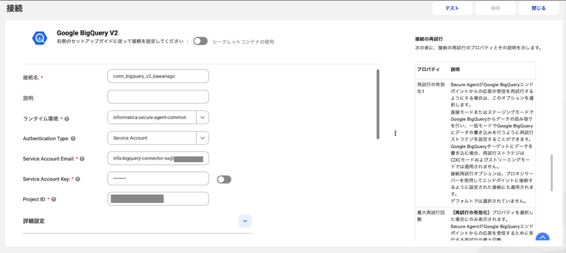566x253 pixels.
Task: Click help icon next to Service Account Key
Action: pos(78,179)
